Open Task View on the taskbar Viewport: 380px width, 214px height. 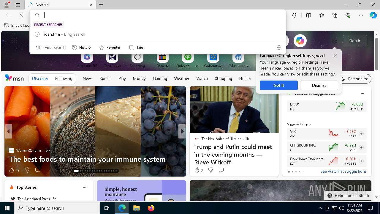click(x=107, y=208)
